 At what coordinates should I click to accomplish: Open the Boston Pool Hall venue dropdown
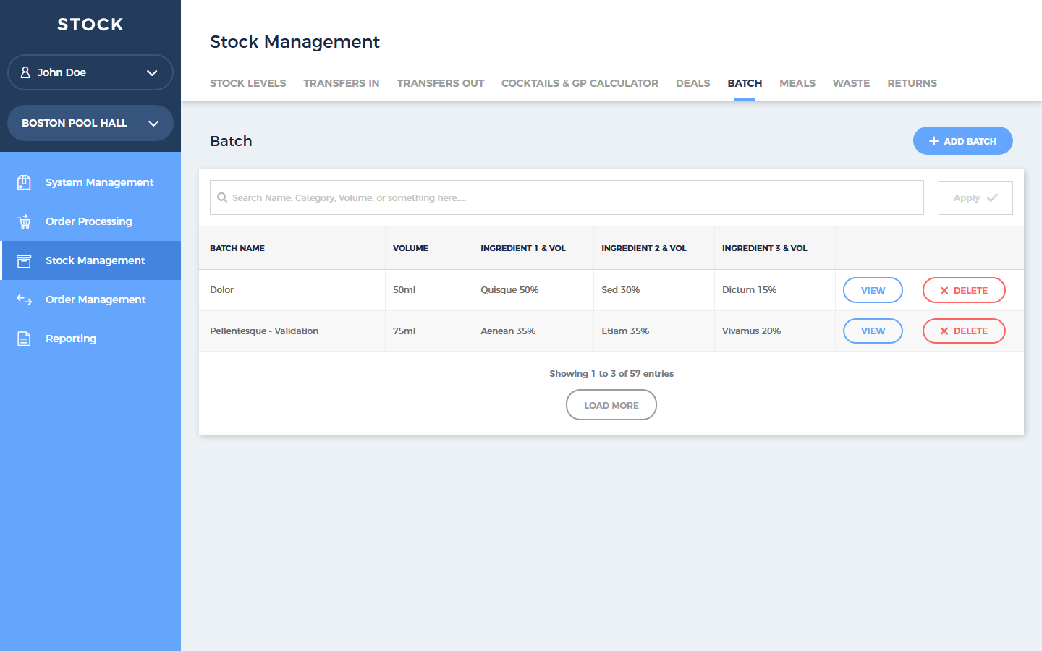pos(153,123)
